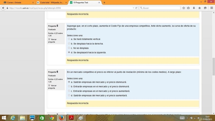Click 'Respuesta incorrecta.' below Pregunta 5

tap(78, 60)
